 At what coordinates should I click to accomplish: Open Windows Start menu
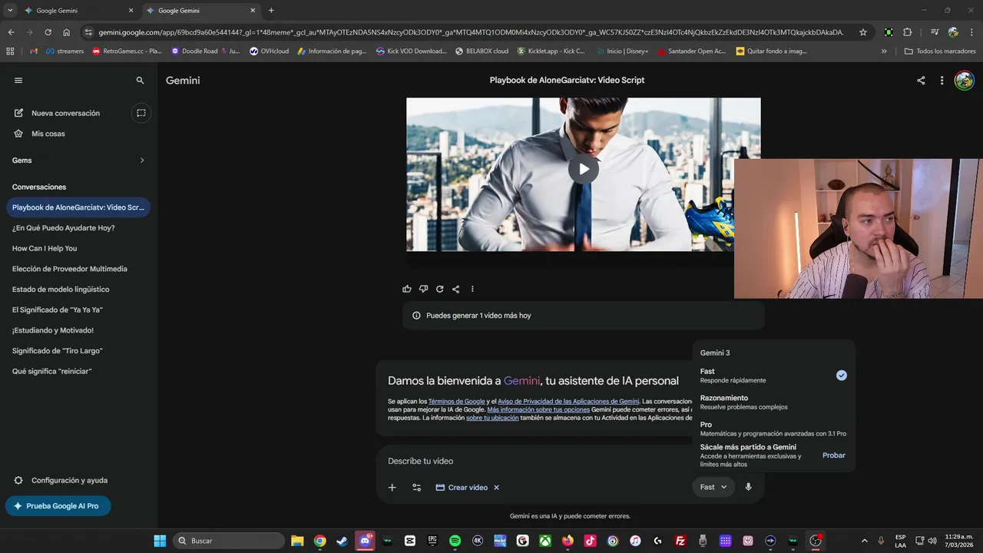[x=160, y=541]
